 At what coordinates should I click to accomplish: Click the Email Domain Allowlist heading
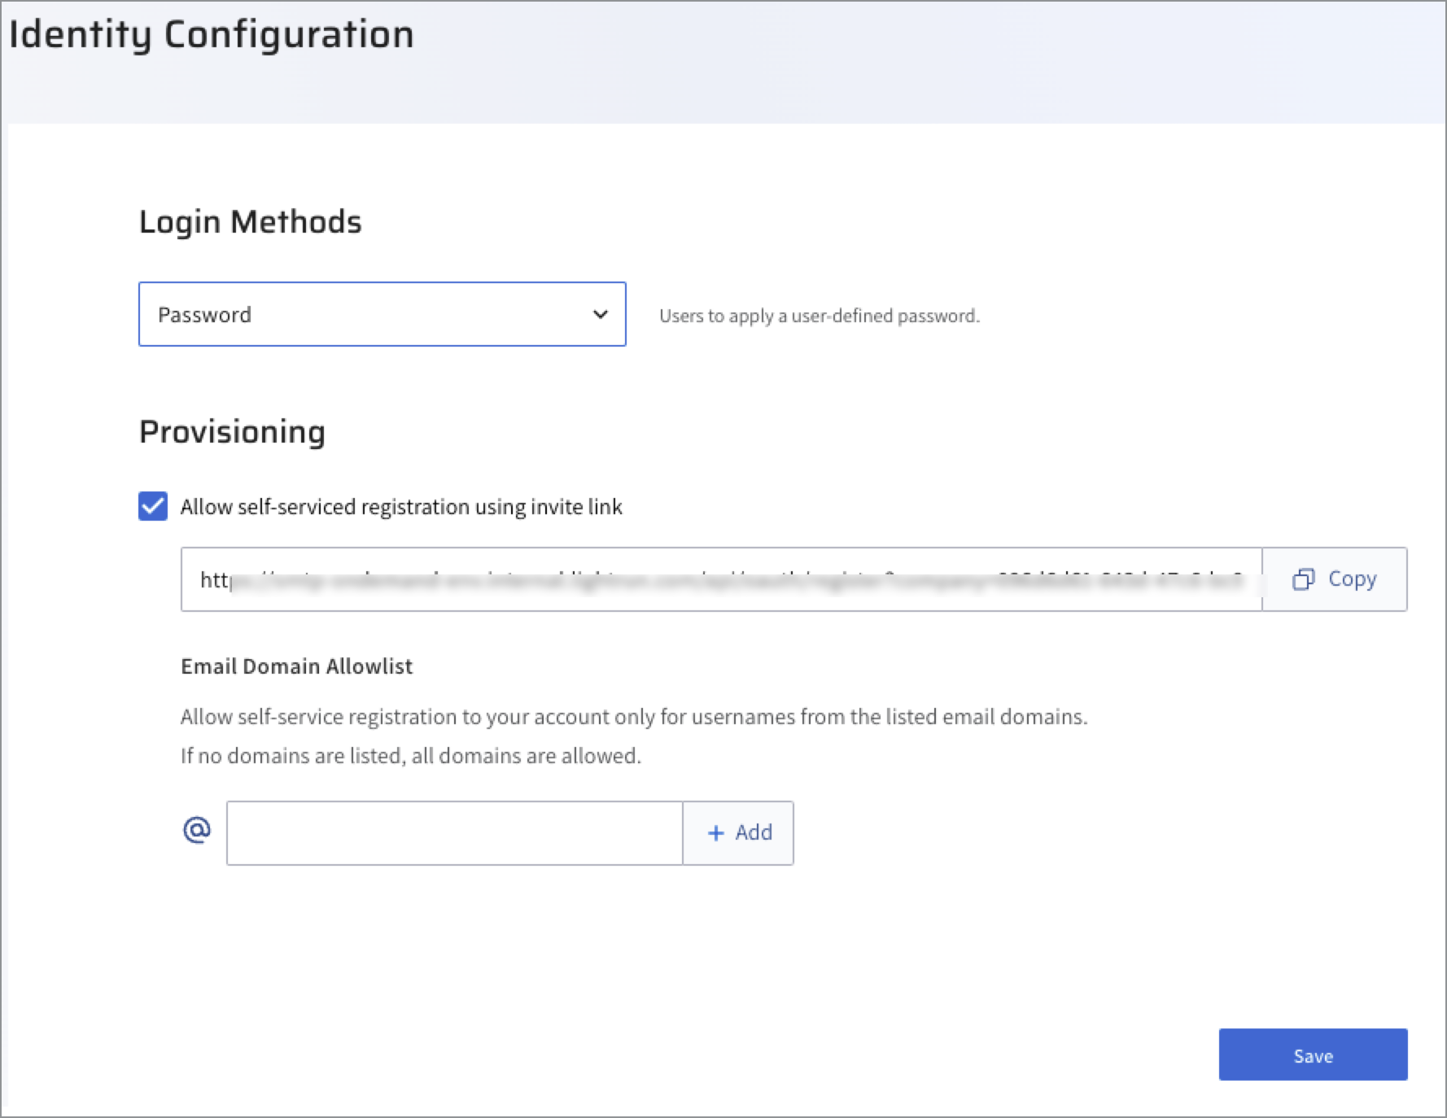[296, 666]
